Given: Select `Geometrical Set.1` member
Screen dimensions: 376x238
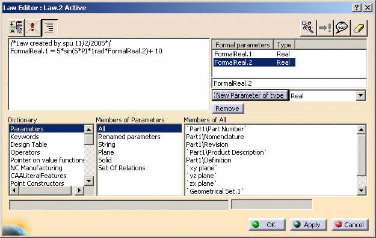Looking at the screenshot, I should [x=215, y=191].
